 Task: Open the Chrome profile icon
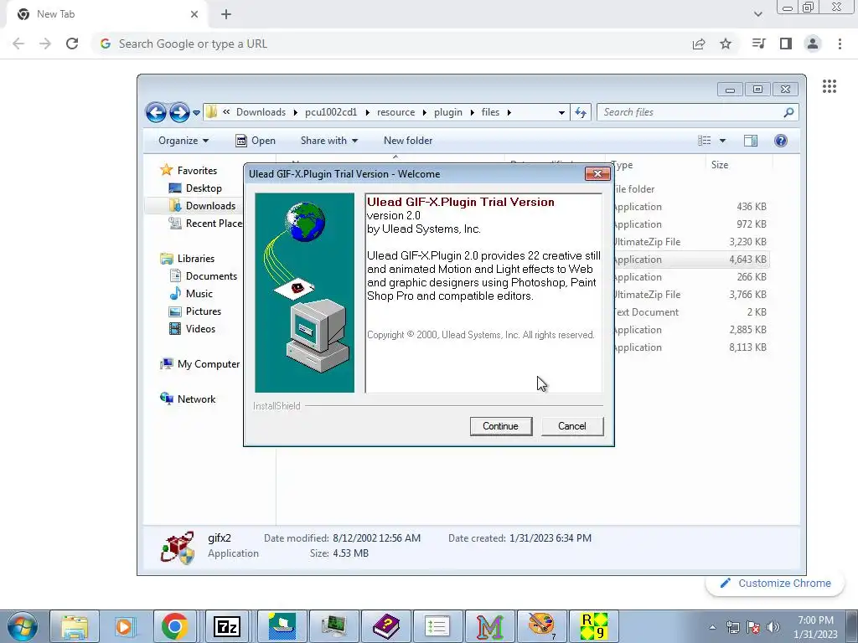click(813, 44)
